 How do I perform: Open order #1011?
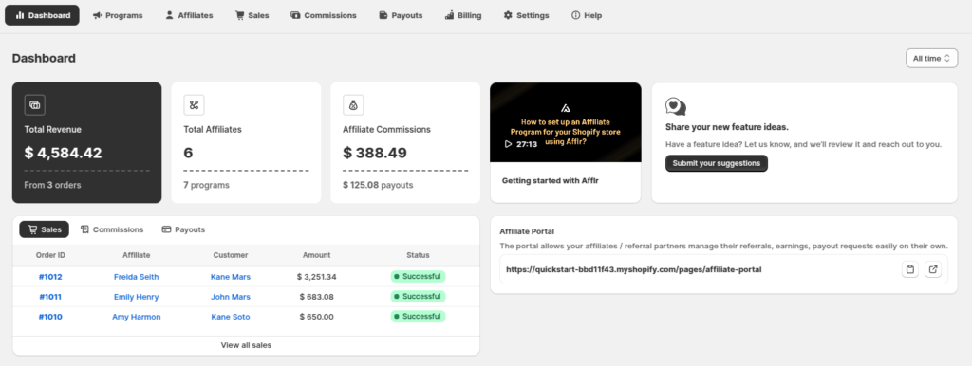(x=50, y=297)
